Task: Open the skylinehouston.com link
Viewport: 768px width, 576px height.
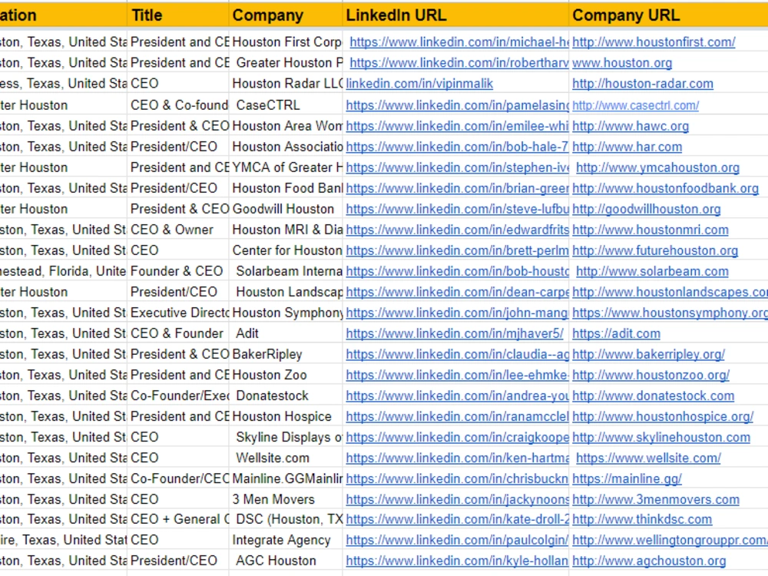Action: [x=661, y=438]
